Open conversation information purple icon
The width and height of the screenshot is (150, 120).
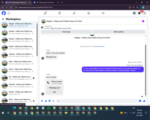[143, 21]
